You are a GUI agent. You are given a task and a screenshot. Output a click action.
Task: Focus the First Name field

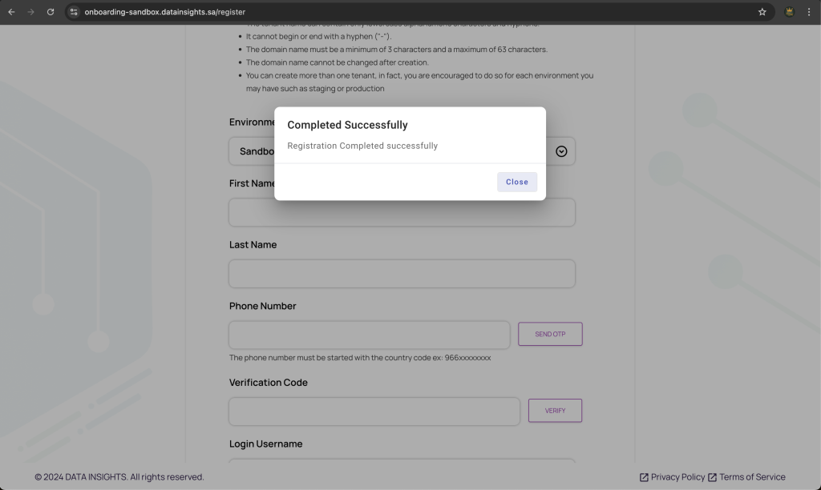pyautogui.click(x=402, y=214)
